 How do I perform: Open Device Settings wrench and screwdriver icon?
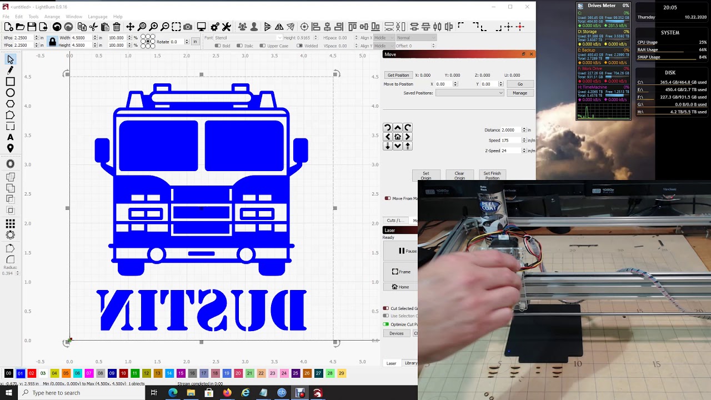click(227, 27)
